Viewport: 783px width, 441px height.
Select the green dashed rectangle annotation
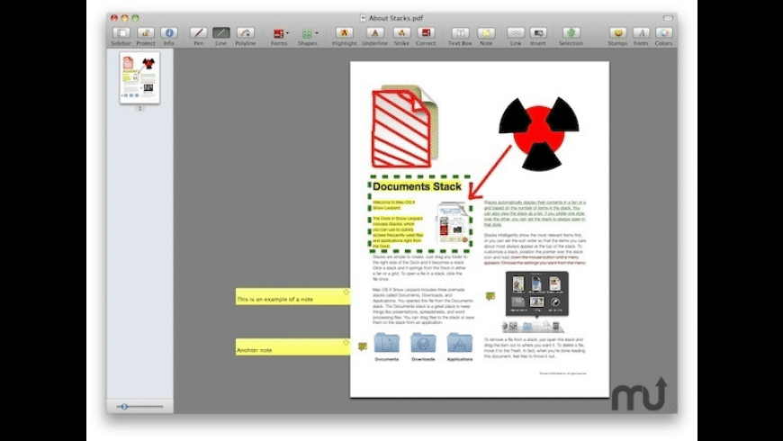pyautogui.click(x=420, y=214)
